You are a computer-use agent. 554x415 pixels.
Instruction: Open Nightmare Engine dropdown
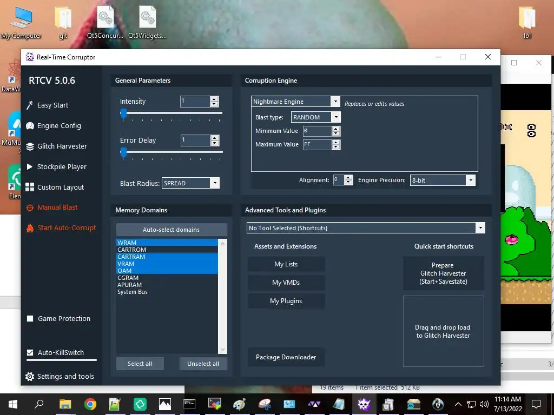[x=335, y=102]
